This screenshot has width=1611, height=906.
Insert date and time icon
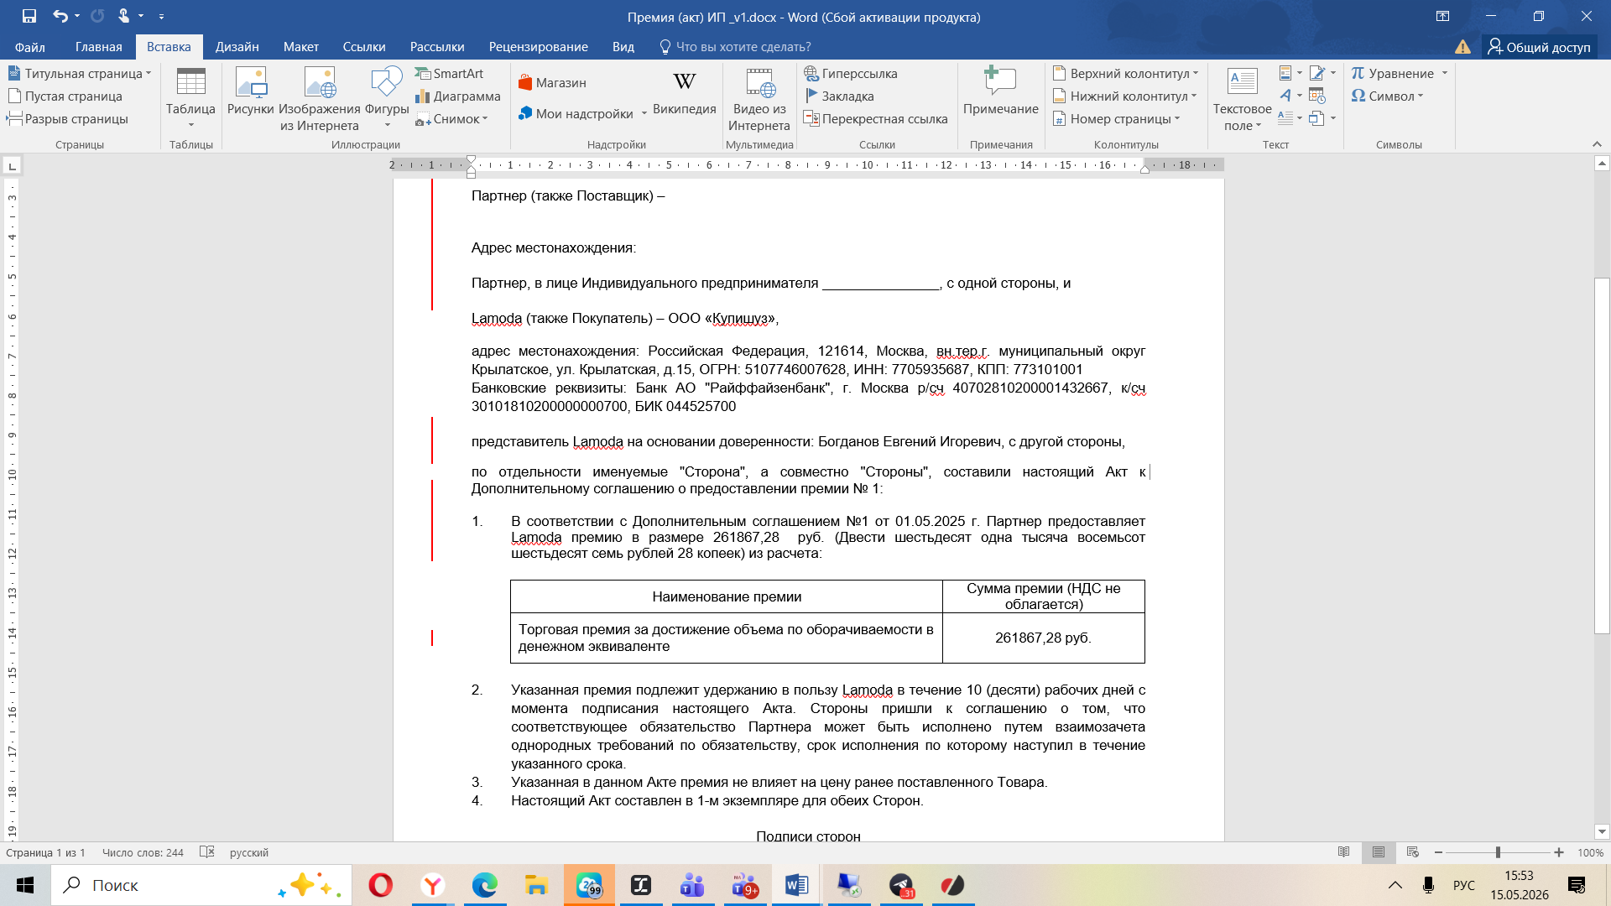click(1316, 96)
